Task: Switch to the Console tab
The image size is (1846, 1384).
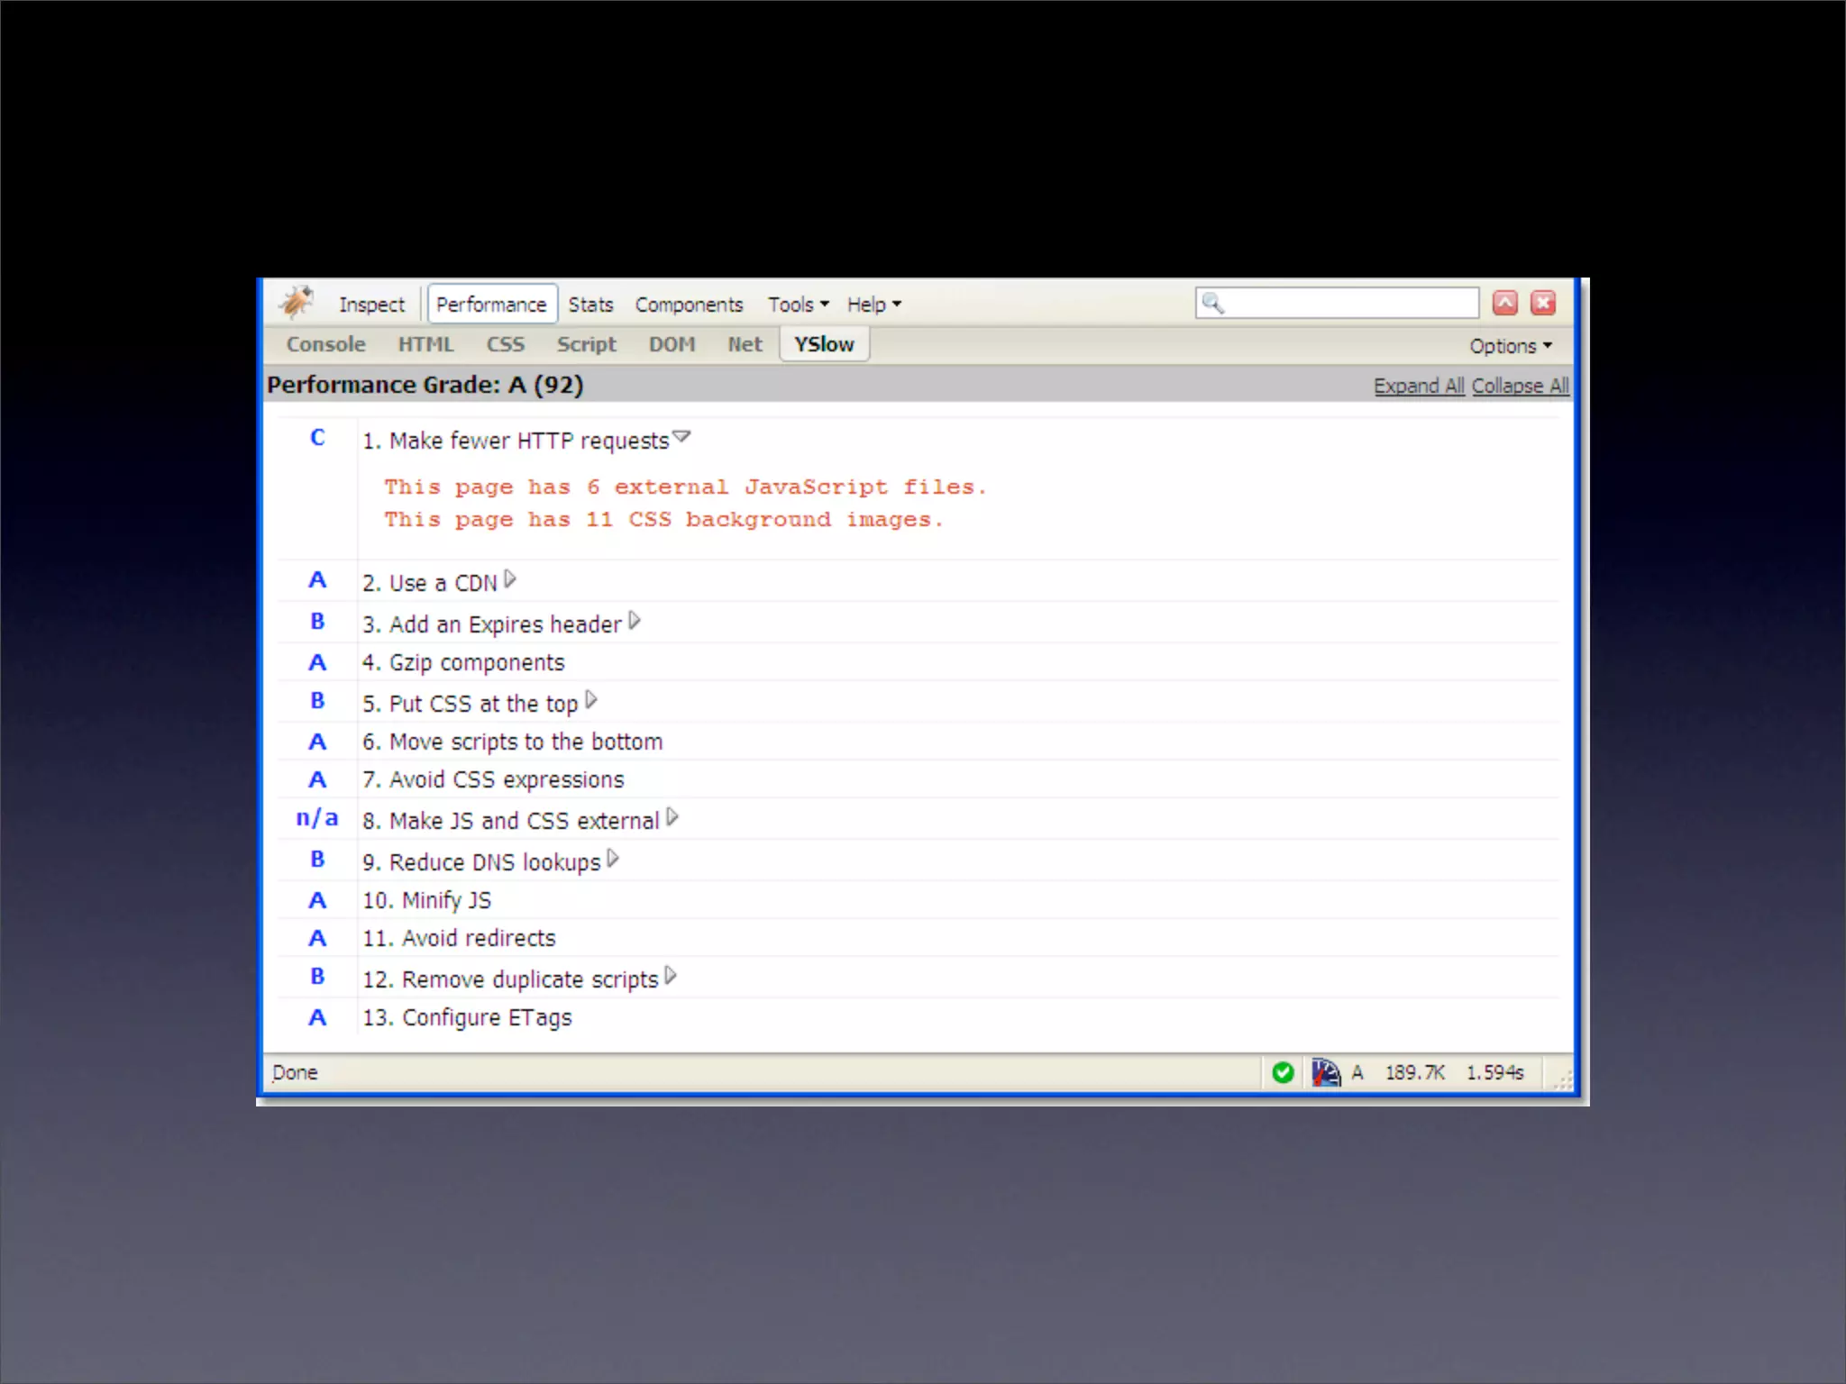Action: 325,344
